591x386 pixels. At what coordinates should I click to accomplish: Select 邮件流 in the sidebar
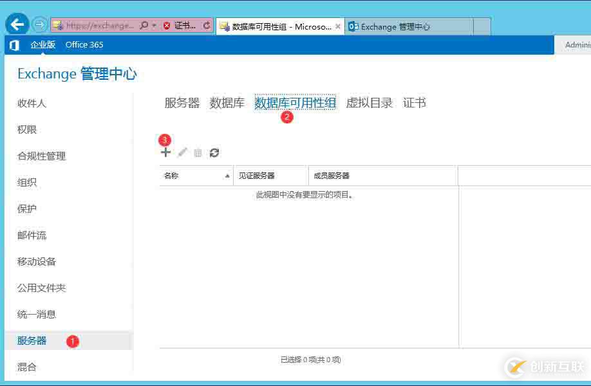[30, 235]
